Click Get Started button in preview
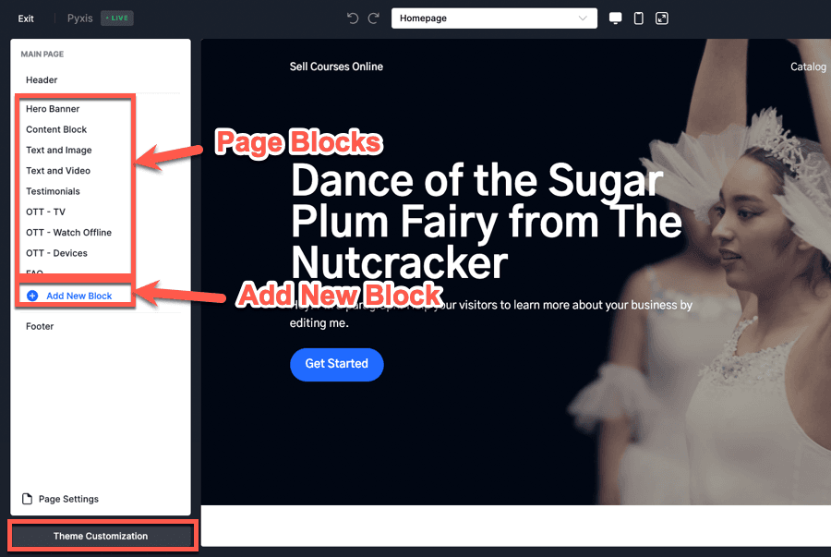The height and width of the screenshot is (557, 831). coord(336,364)
